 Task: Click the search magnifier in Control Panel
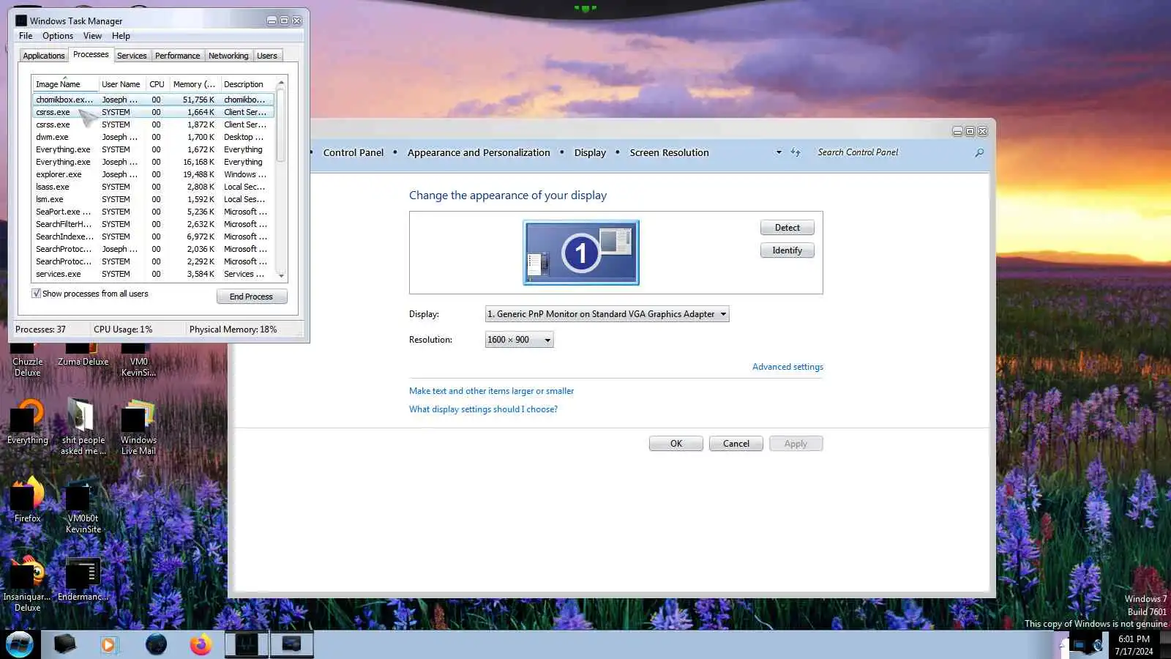[x=979, y=152]
